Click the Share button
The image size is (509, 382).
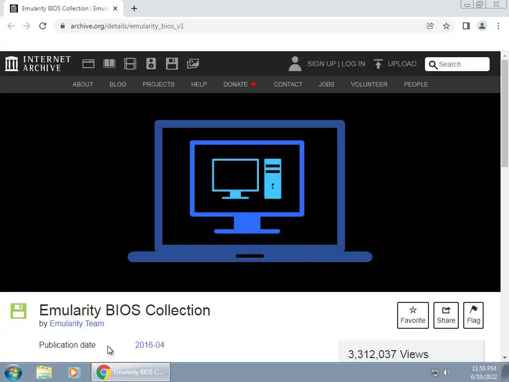point(446,315)
